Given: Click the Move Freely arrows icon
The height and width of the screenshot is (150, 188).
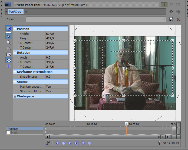Looking at the screenshot, I should click(x=9, y=66).
